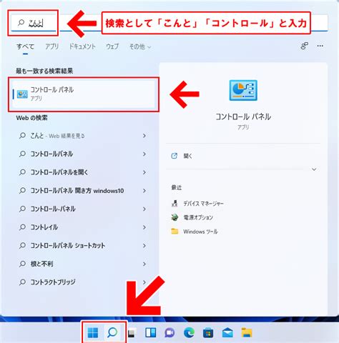This screenshot has height=343, width=339.
Task: Select the コントロールパネル web suggestion
Action: point(83,154)
